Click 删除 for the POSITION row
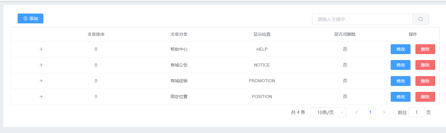Screen dimensions: 446x133 pos(425,97)
